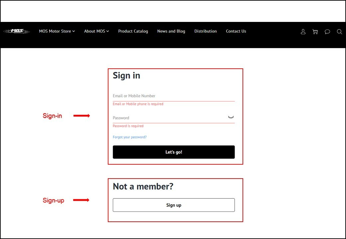Click the Let's go! sign-in button
Image resolution: width=346 pixels, height=239 pixels.
[x=174, y=152]
